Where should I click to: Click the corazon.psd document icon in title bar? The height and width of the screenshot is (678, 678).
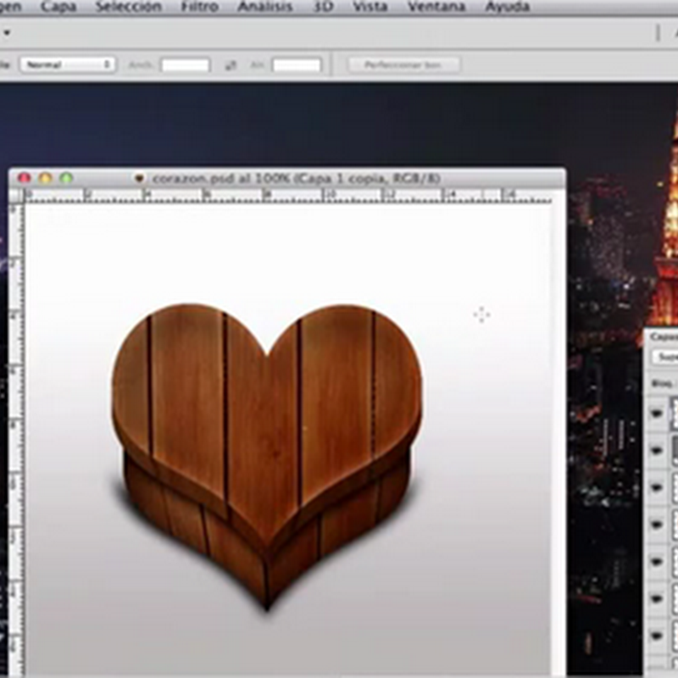coord(140,179)
